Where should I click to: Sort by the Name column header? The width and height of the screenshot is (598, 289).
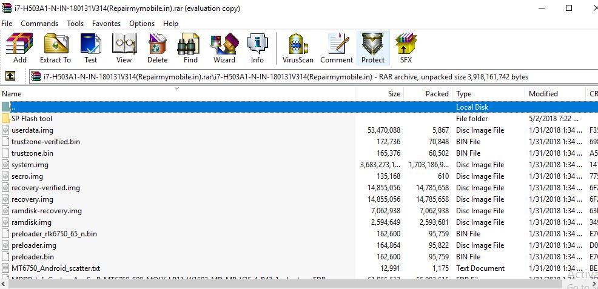click(178, 94)
